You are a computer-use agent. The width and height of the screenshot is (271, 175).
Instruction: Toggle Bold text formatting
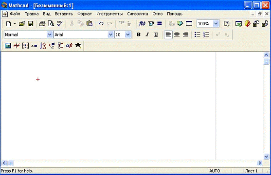coord(139,35)
